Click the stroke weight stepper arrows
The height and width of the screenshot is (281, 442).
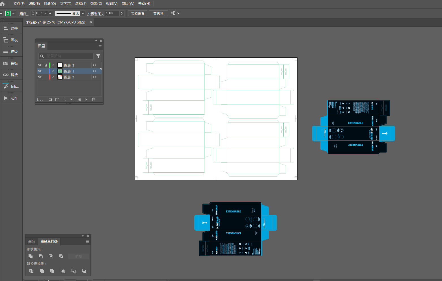pyautogui.click(x=33, y=13)
